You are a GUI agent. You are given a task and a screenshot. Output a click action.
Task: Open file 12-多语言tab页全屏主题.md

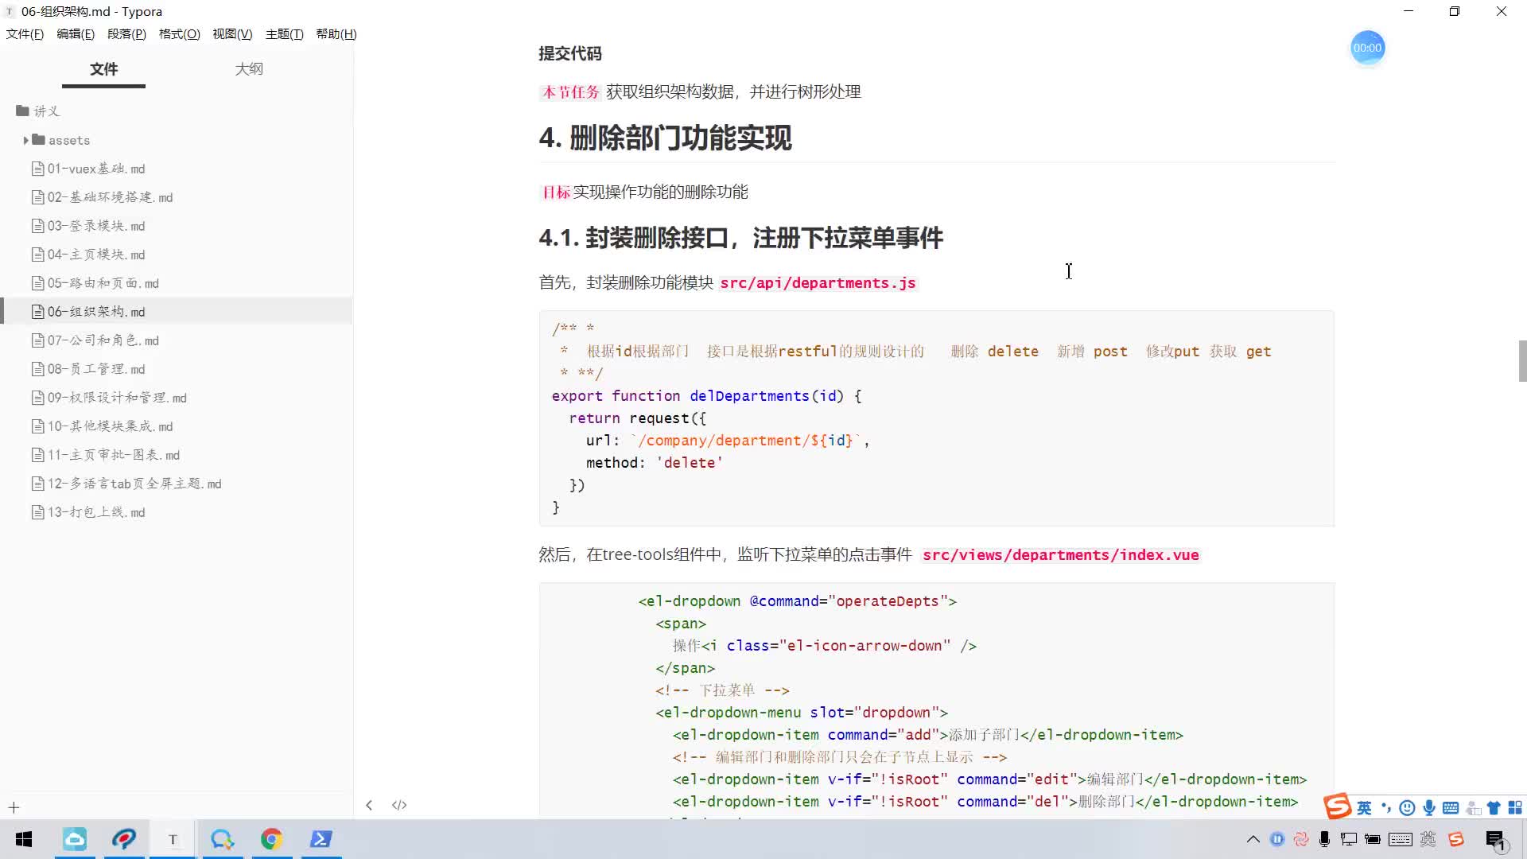click(126, 484)
